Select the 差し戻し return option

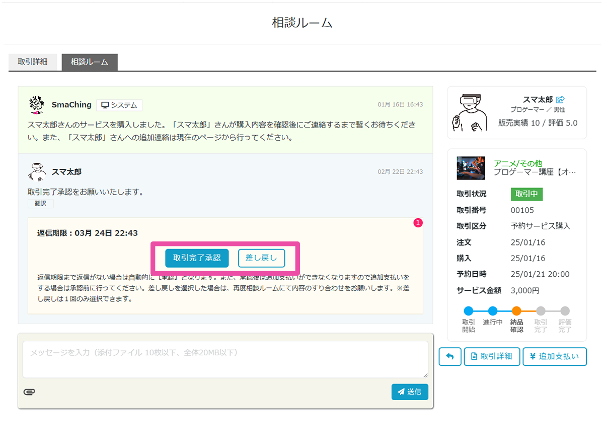click(261, 258)
